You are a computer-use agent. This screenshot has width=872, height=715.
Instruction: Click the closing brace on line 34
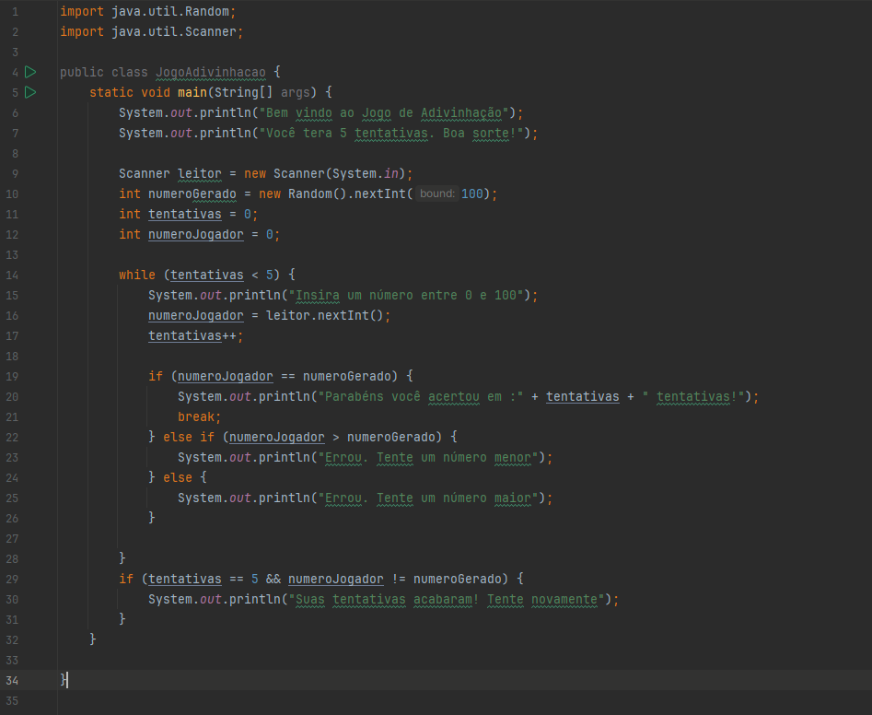tap(64, 680)
